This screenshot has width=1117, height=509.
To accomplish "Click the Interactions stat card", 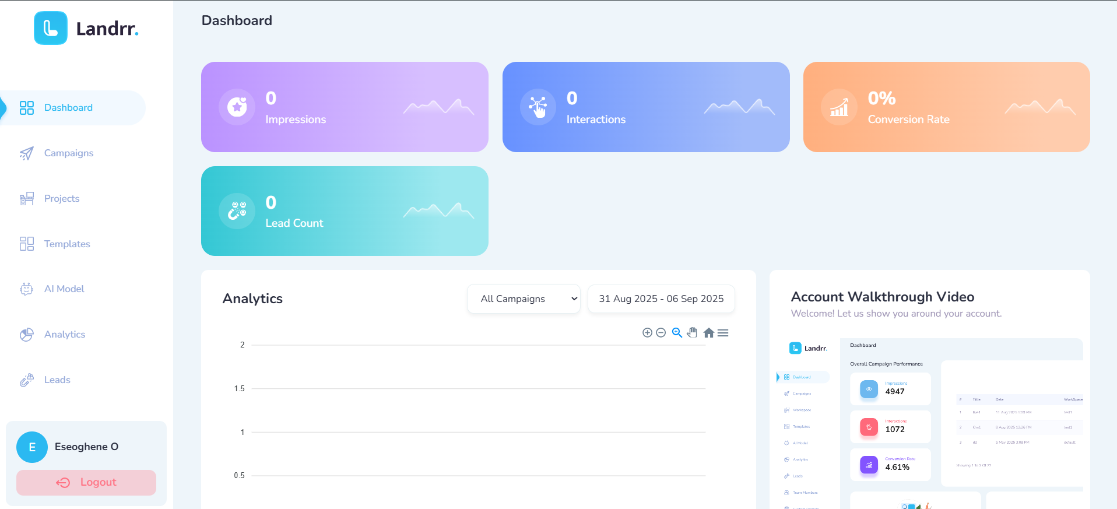I will coord(646,107).
